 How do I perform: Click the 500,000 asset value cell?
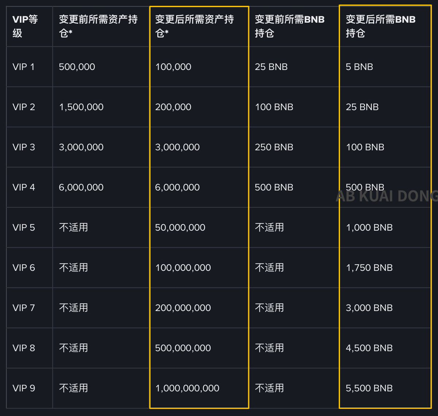77,67
